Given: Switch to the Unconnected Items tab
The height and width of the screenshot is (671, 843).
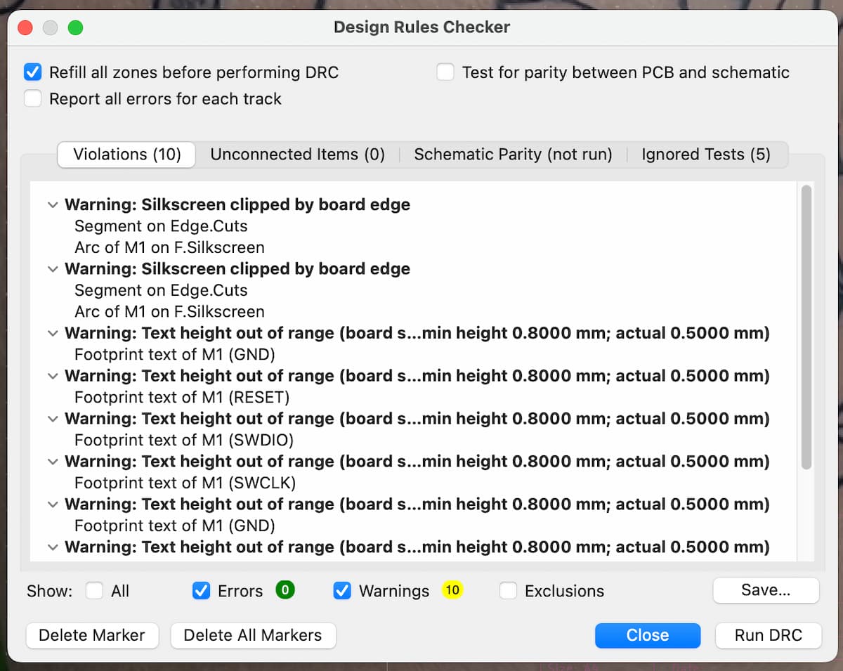Looking at the screenshot, I should point(297,155).
